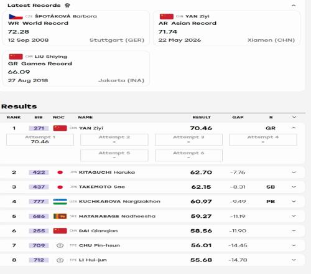The height and width of the screenshot is (274, 311).
Task: Open athlete name YAN Ziyi in results
Action: 91,128
